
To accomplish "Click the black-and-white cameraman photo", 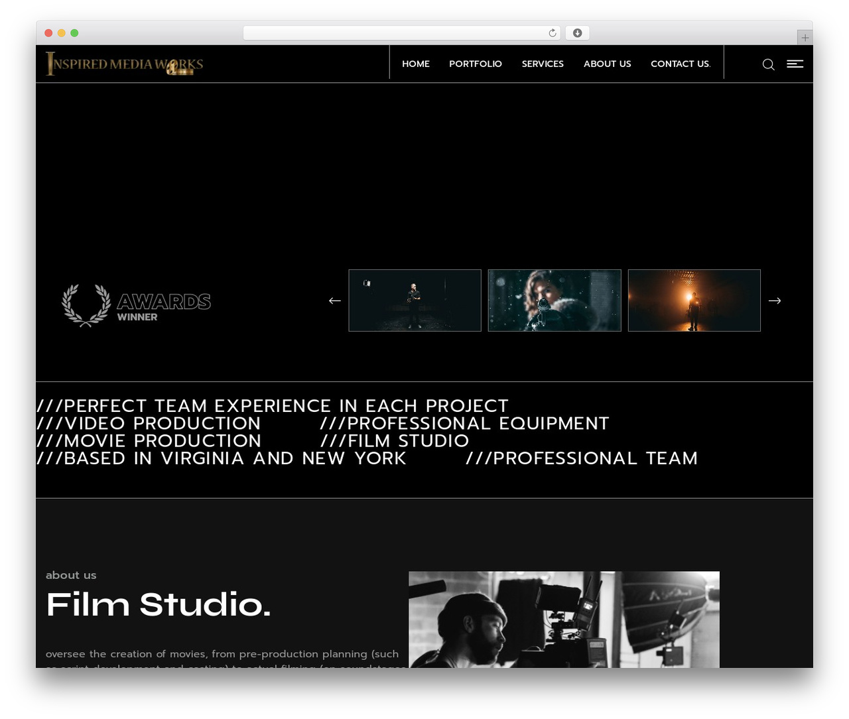I will (x=564, y=620).
